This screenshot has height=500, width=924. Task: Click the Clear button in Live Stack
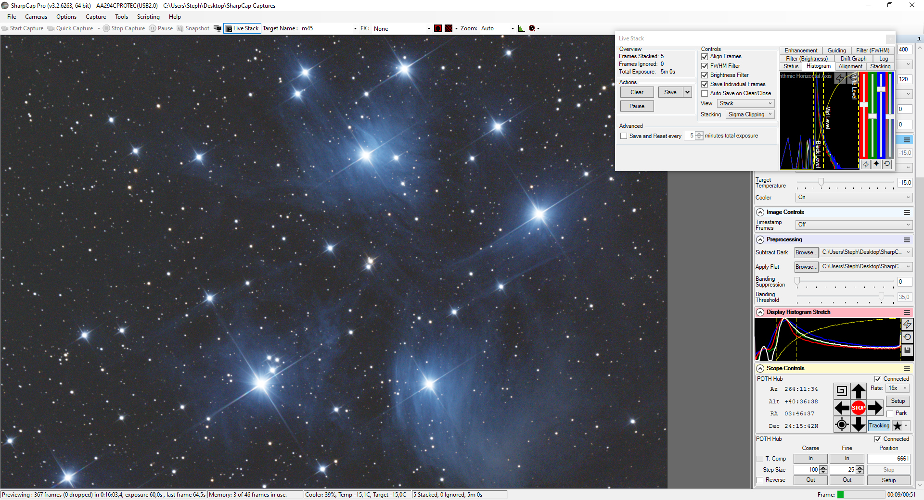point(637,92)
